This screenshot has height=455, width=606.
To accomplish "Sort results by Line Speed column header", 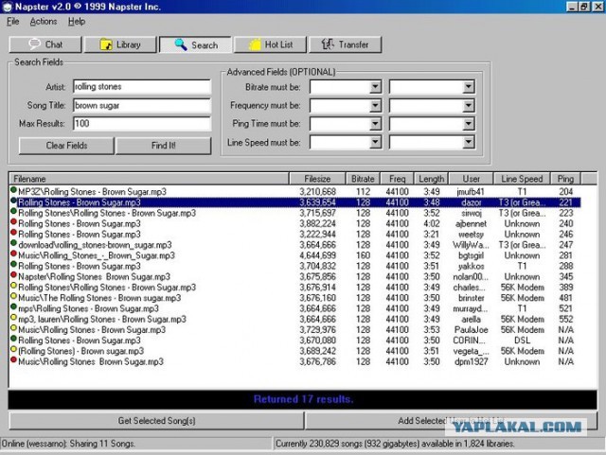I will tap(522, 179).
